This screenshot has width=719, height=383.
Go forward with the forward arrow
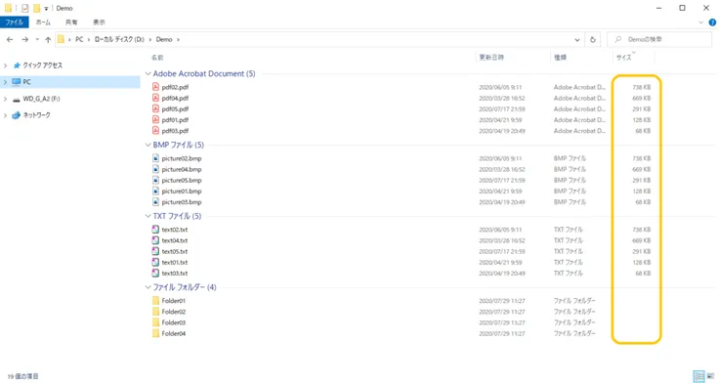[25, 39]
